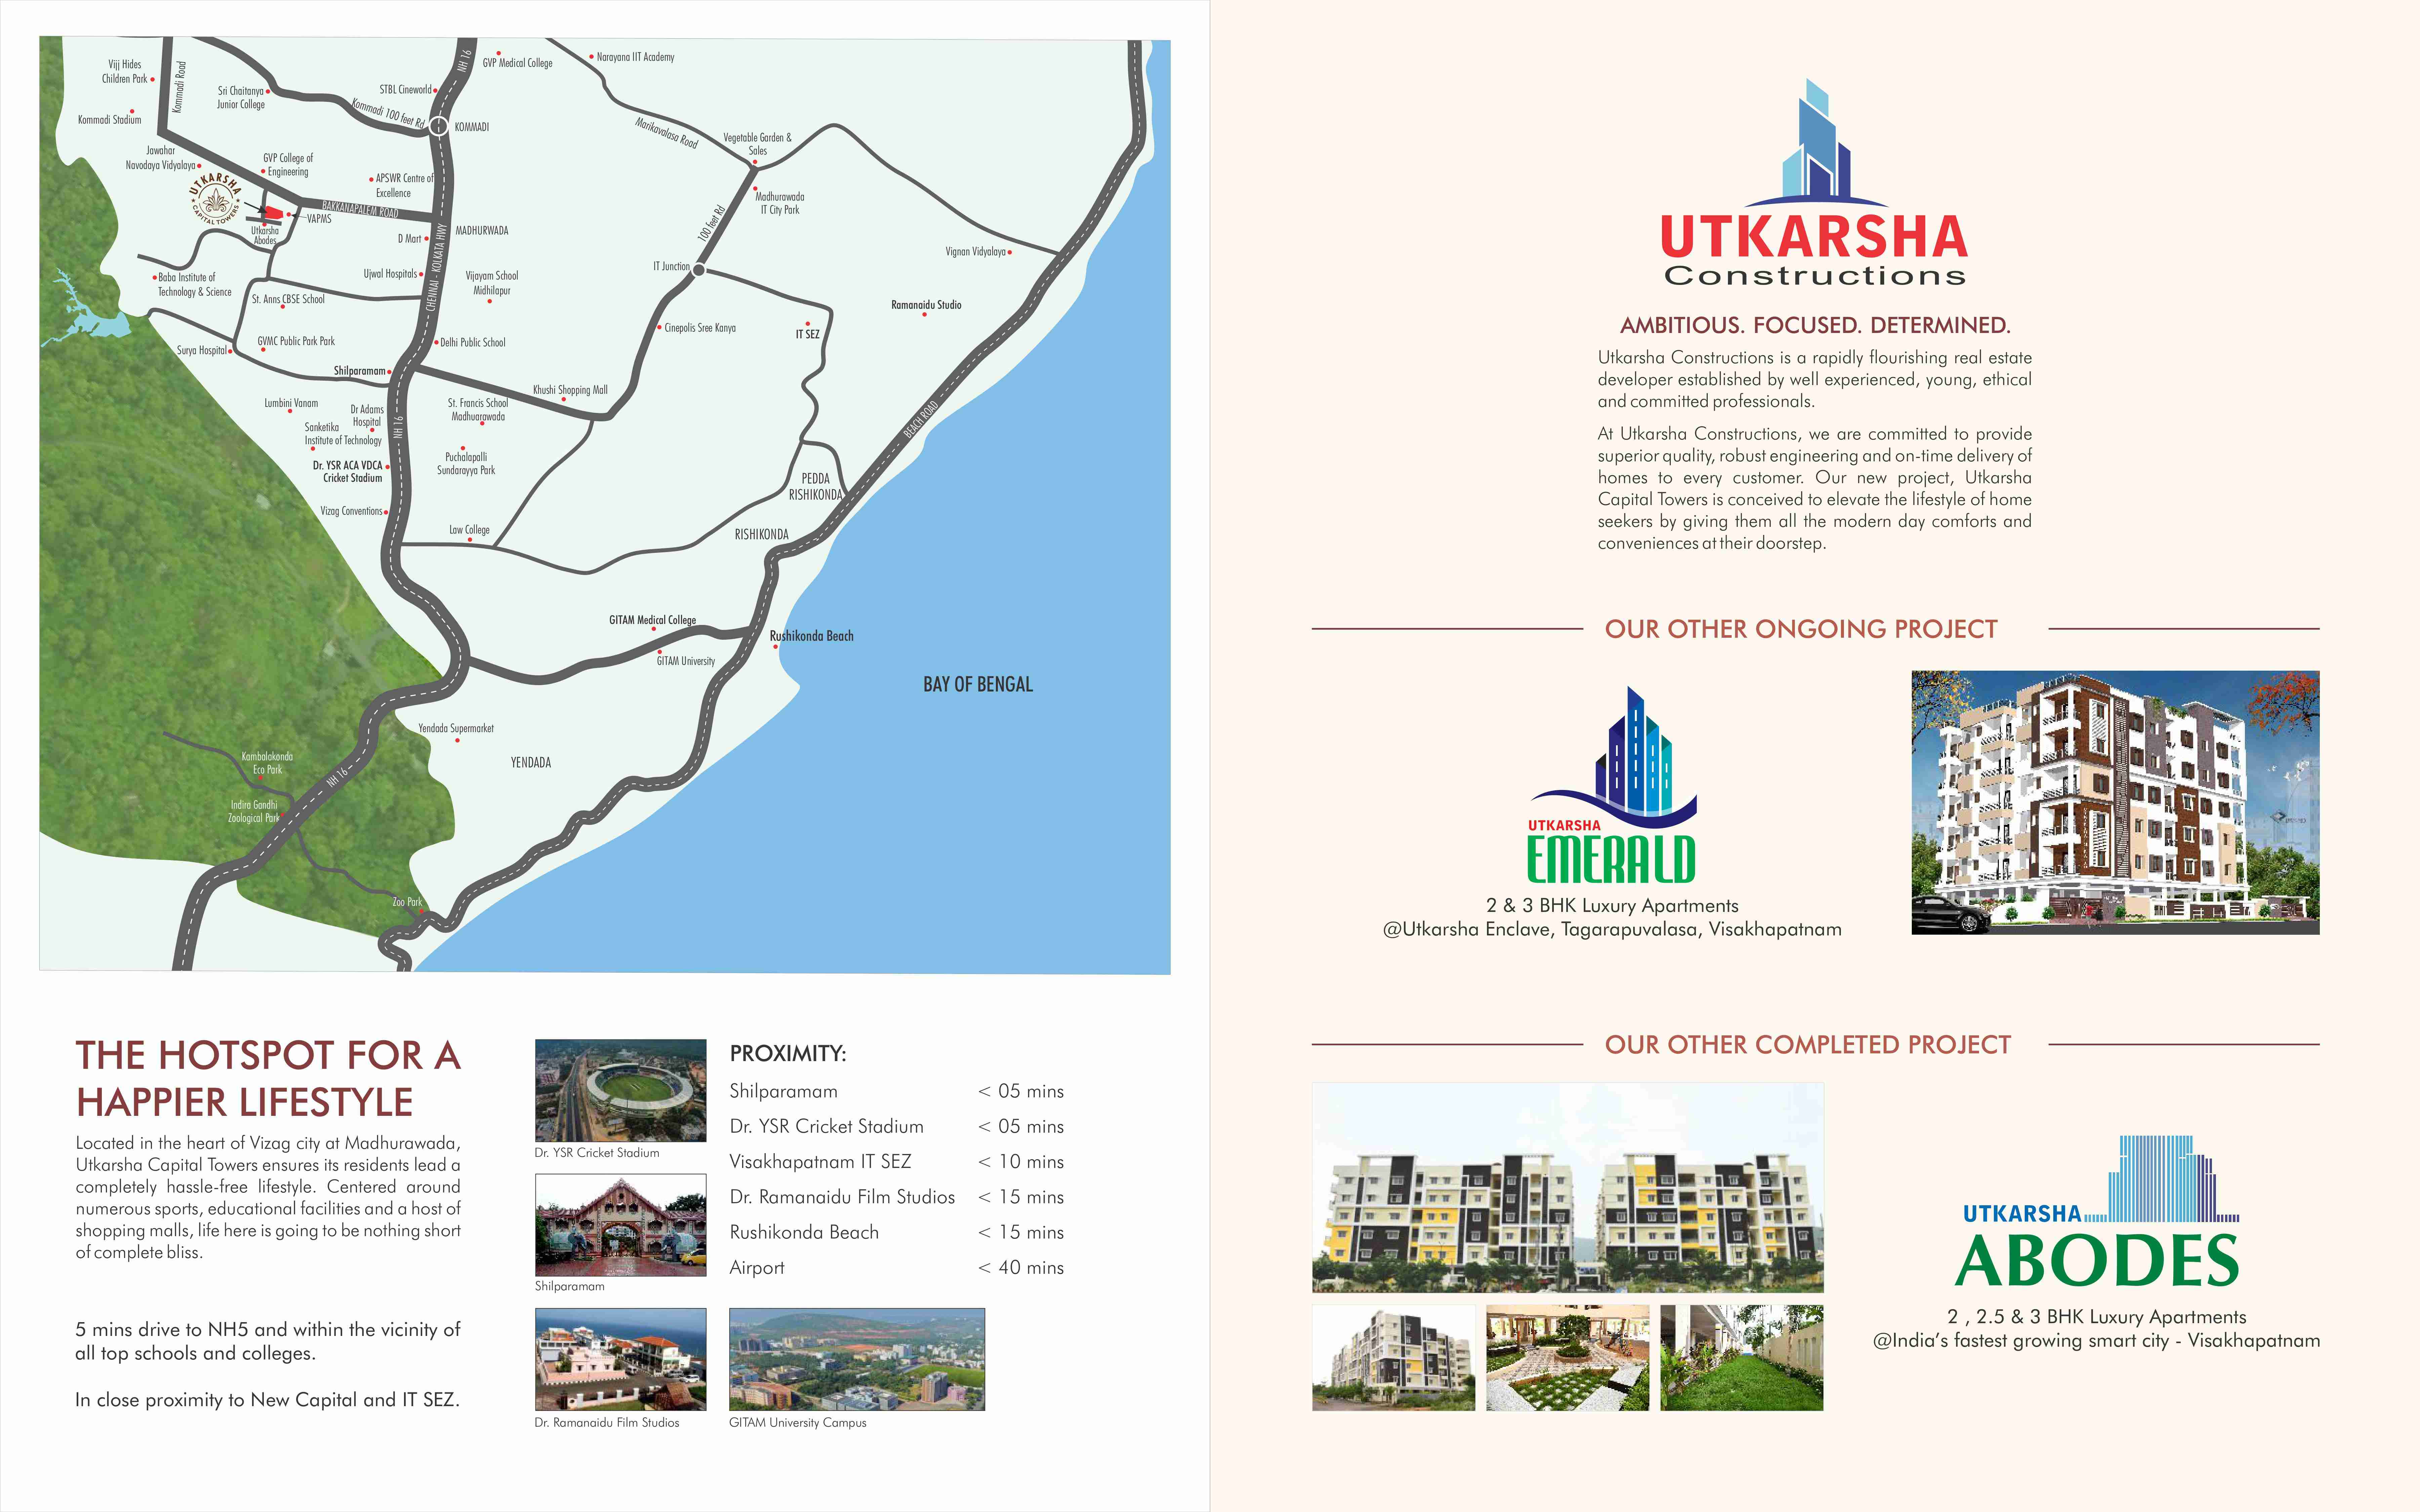
Task: Click the '< 10 mins' travel time
Action: 1021,1162
